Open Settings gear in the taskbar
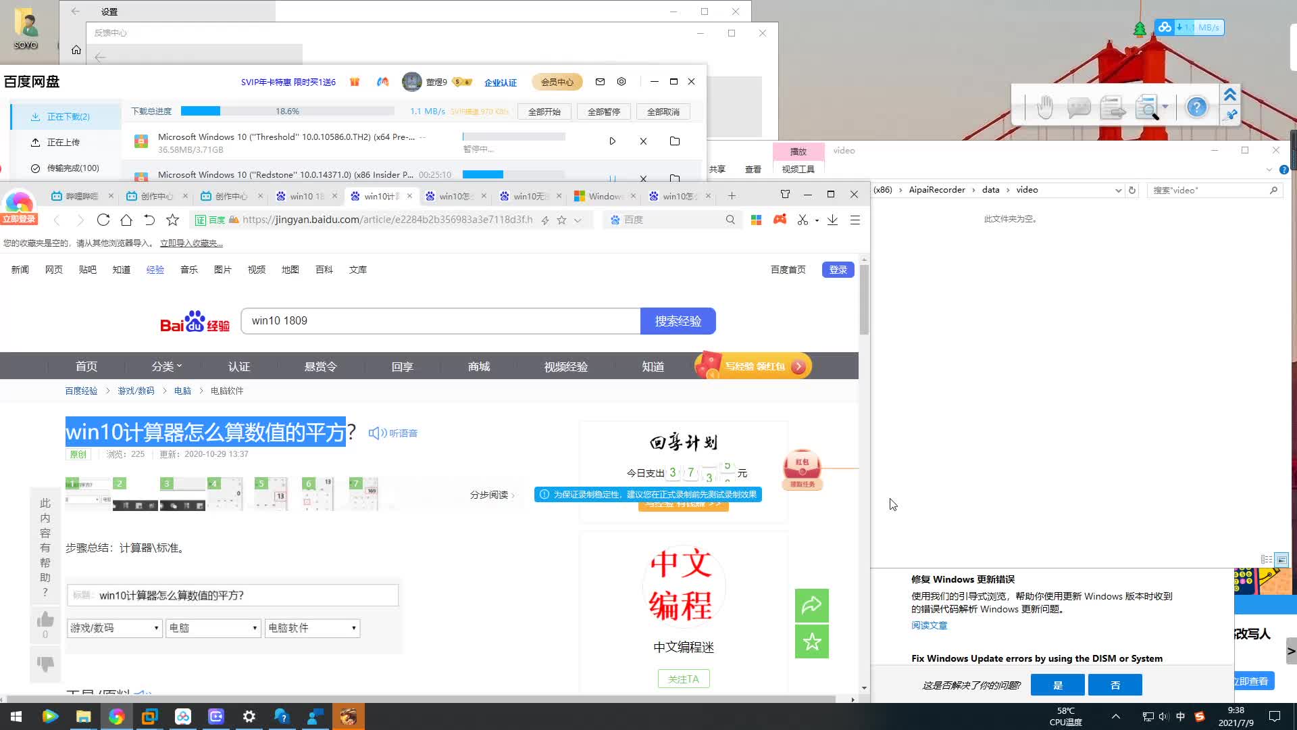The width and height of the screenshot is (1297, 730). 249,716
